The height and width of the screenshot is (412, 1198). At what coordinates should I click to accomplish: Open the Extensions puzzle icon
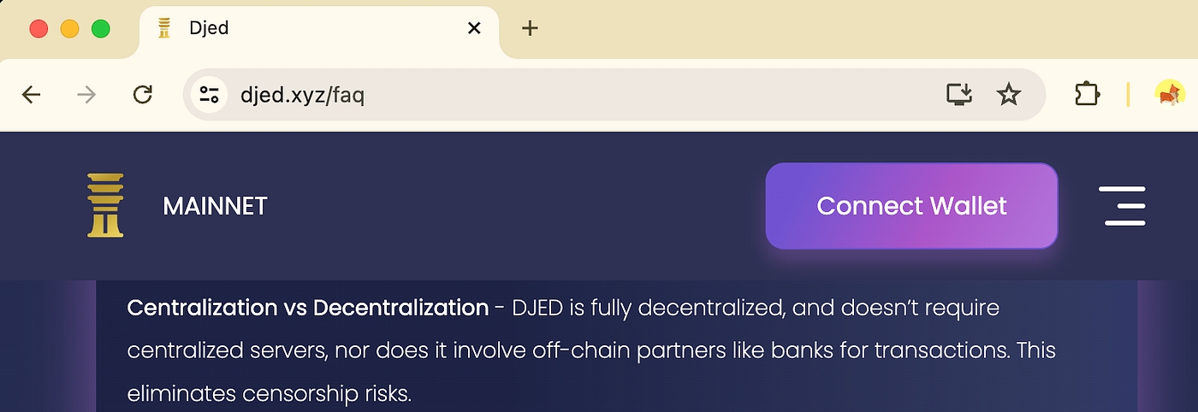pos(1087,95)
